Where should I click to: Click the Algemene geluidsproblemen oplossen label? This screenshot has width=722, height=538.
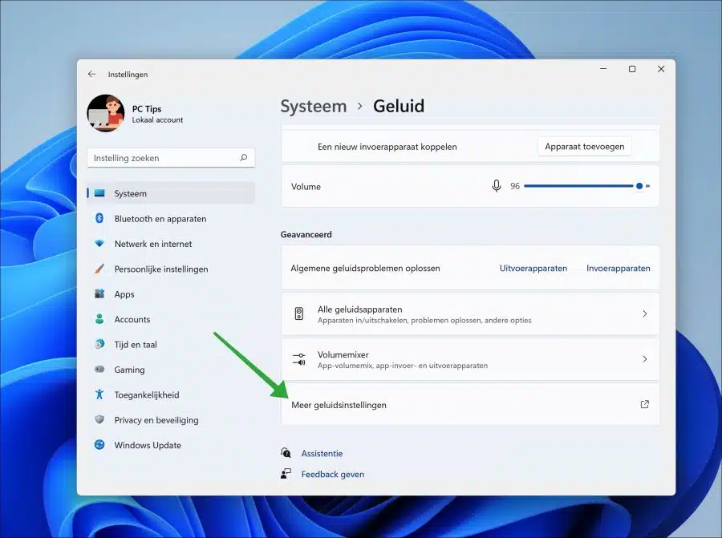(365, 268)
